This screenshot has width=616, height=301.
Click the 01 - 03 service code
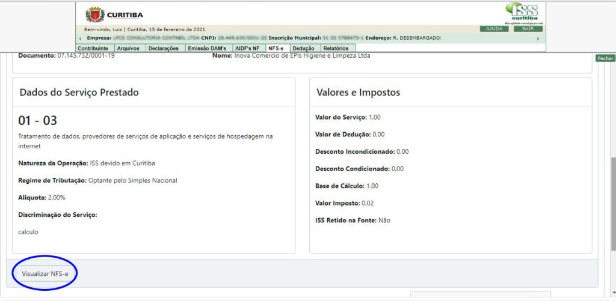tap(38, 120)
